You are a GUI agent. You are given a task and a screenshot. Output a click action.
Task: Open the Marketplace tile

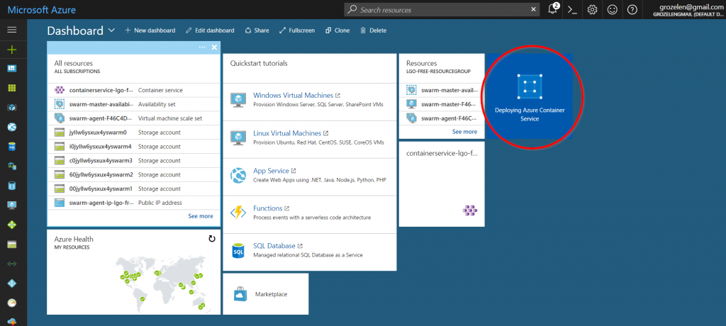pos(265,294)
